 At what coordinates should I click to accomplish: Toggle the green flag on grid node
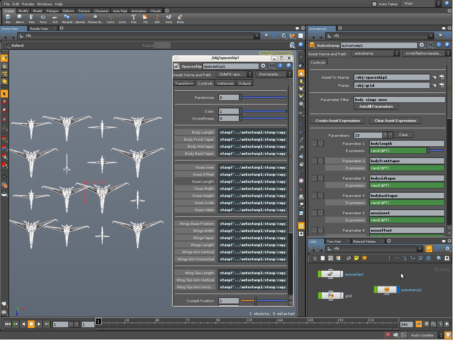[x=319, y=296]
